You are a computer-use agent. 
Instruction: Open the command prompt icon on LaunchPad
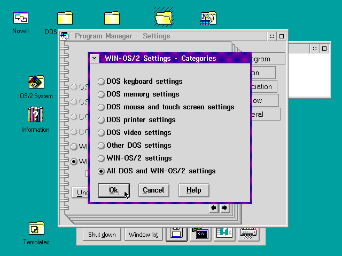(200, 234)
